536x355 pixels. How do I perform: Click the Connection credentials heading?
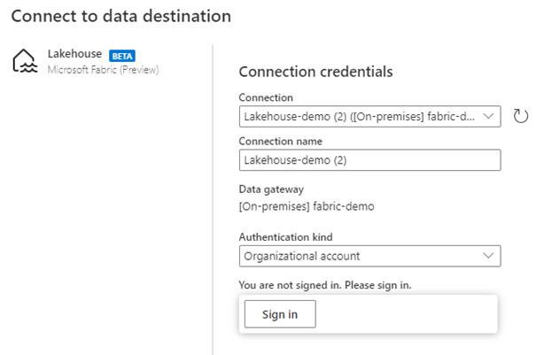coord(315,72)
